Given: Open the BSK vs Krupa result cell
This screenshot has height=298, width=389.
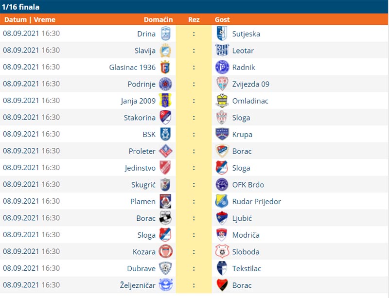Looking at the screenshot, I should coord(194,134).
